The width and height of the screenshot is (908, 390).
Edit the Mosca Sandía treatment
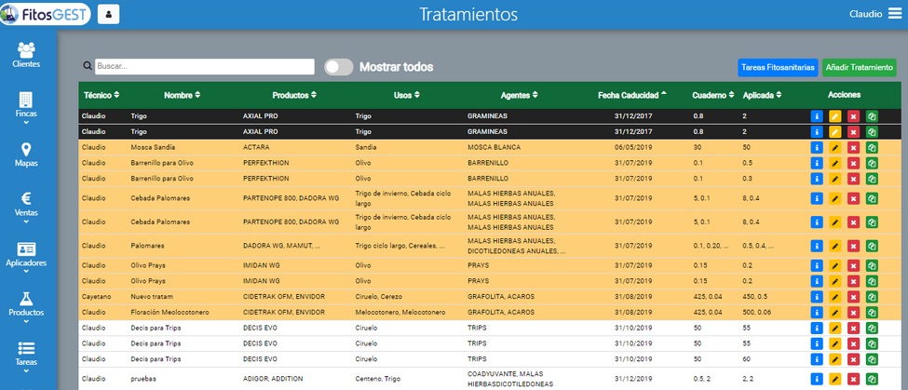pyautogui.click(x=834, y=148)
